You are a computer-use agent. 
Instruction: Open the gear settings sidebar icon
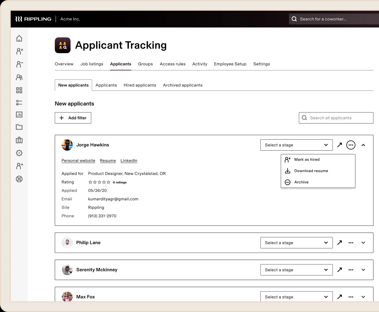19,153
